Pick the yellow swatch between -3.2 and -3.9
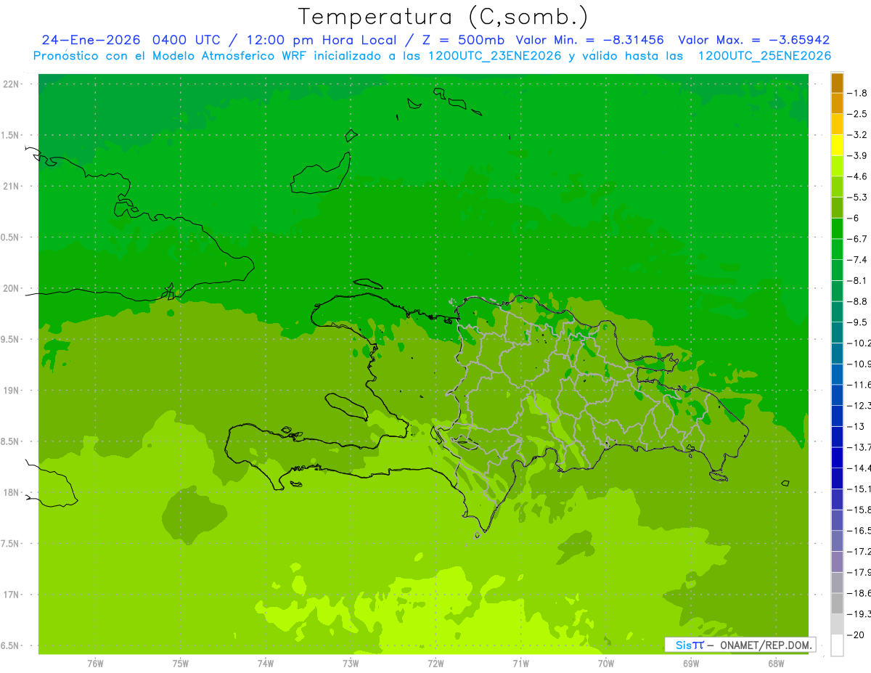 tap(837, 145)
